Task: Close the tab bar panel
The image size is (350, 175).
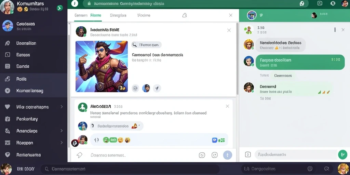Action: (x=231, y=15)
